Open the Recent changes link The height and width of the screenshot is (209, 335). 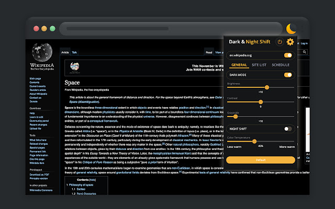[x=38, y=125]
